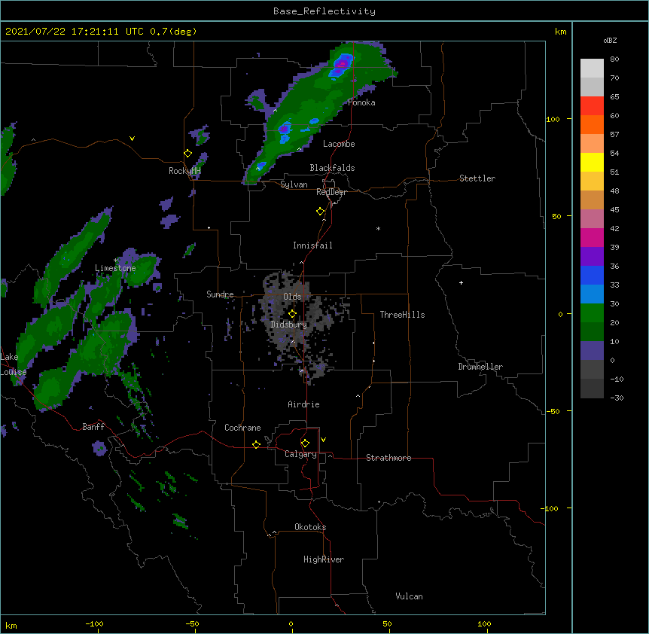Viewport: 649px width, 634px height.
Task: Click the slate-purple 10 dBZ legend swatch
Action: pyautogui.click(x=592, y=351)
